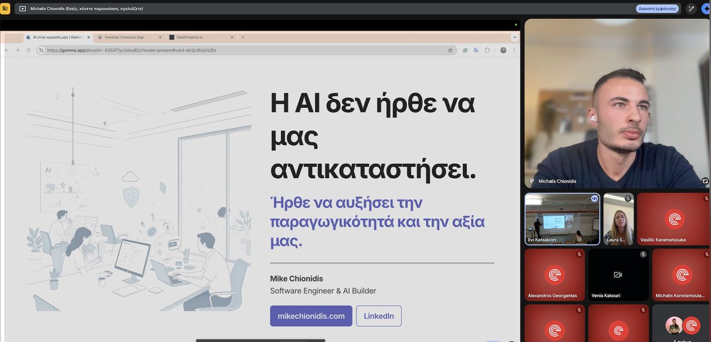Open a new browser tab with plus button
Image resolution: width=711 pixels, height=342 pixels.
point(242,37)
